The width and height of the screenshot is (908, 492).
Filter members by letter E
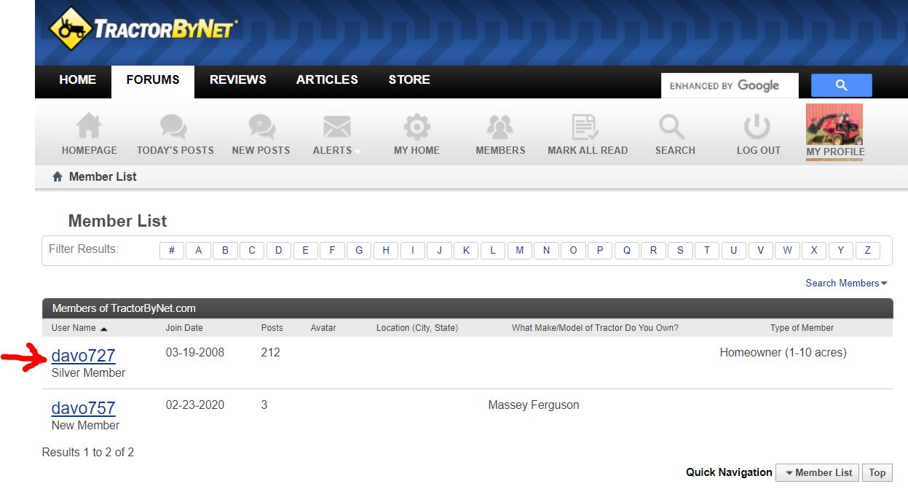tap(306, 251)
